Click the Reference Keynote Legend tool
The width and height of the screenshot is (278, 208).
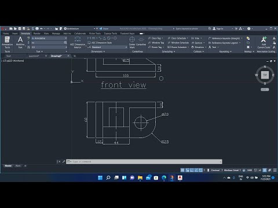click(x=224, y=43)
